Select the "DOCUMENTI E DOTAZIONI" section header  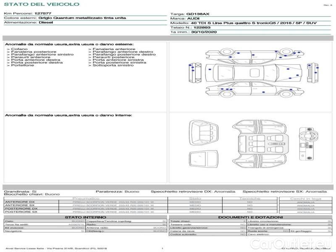pyautogui.click(x=250, y=217)
